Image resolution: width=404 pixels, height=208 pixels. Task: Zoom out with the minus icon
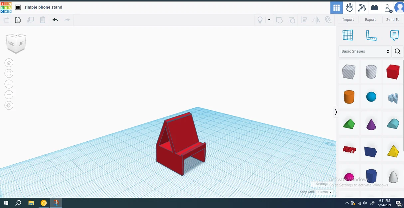(9, 95)
